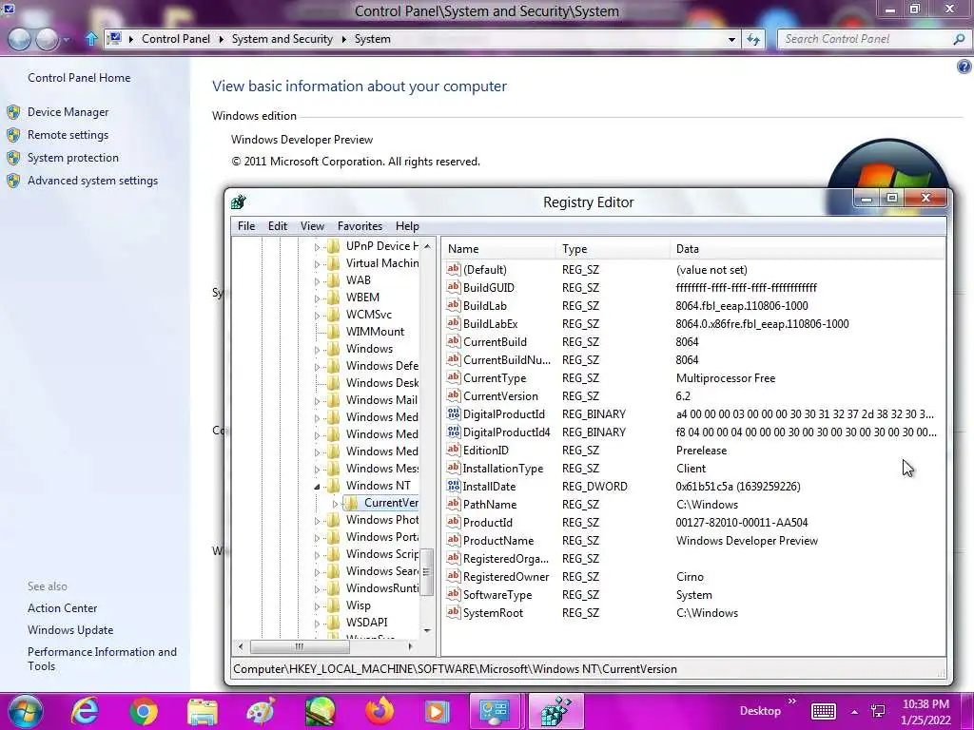Select the EditionID value icon
Image resolution: width=974 pixels, height=730 pixels.
(x=454, y=450)
